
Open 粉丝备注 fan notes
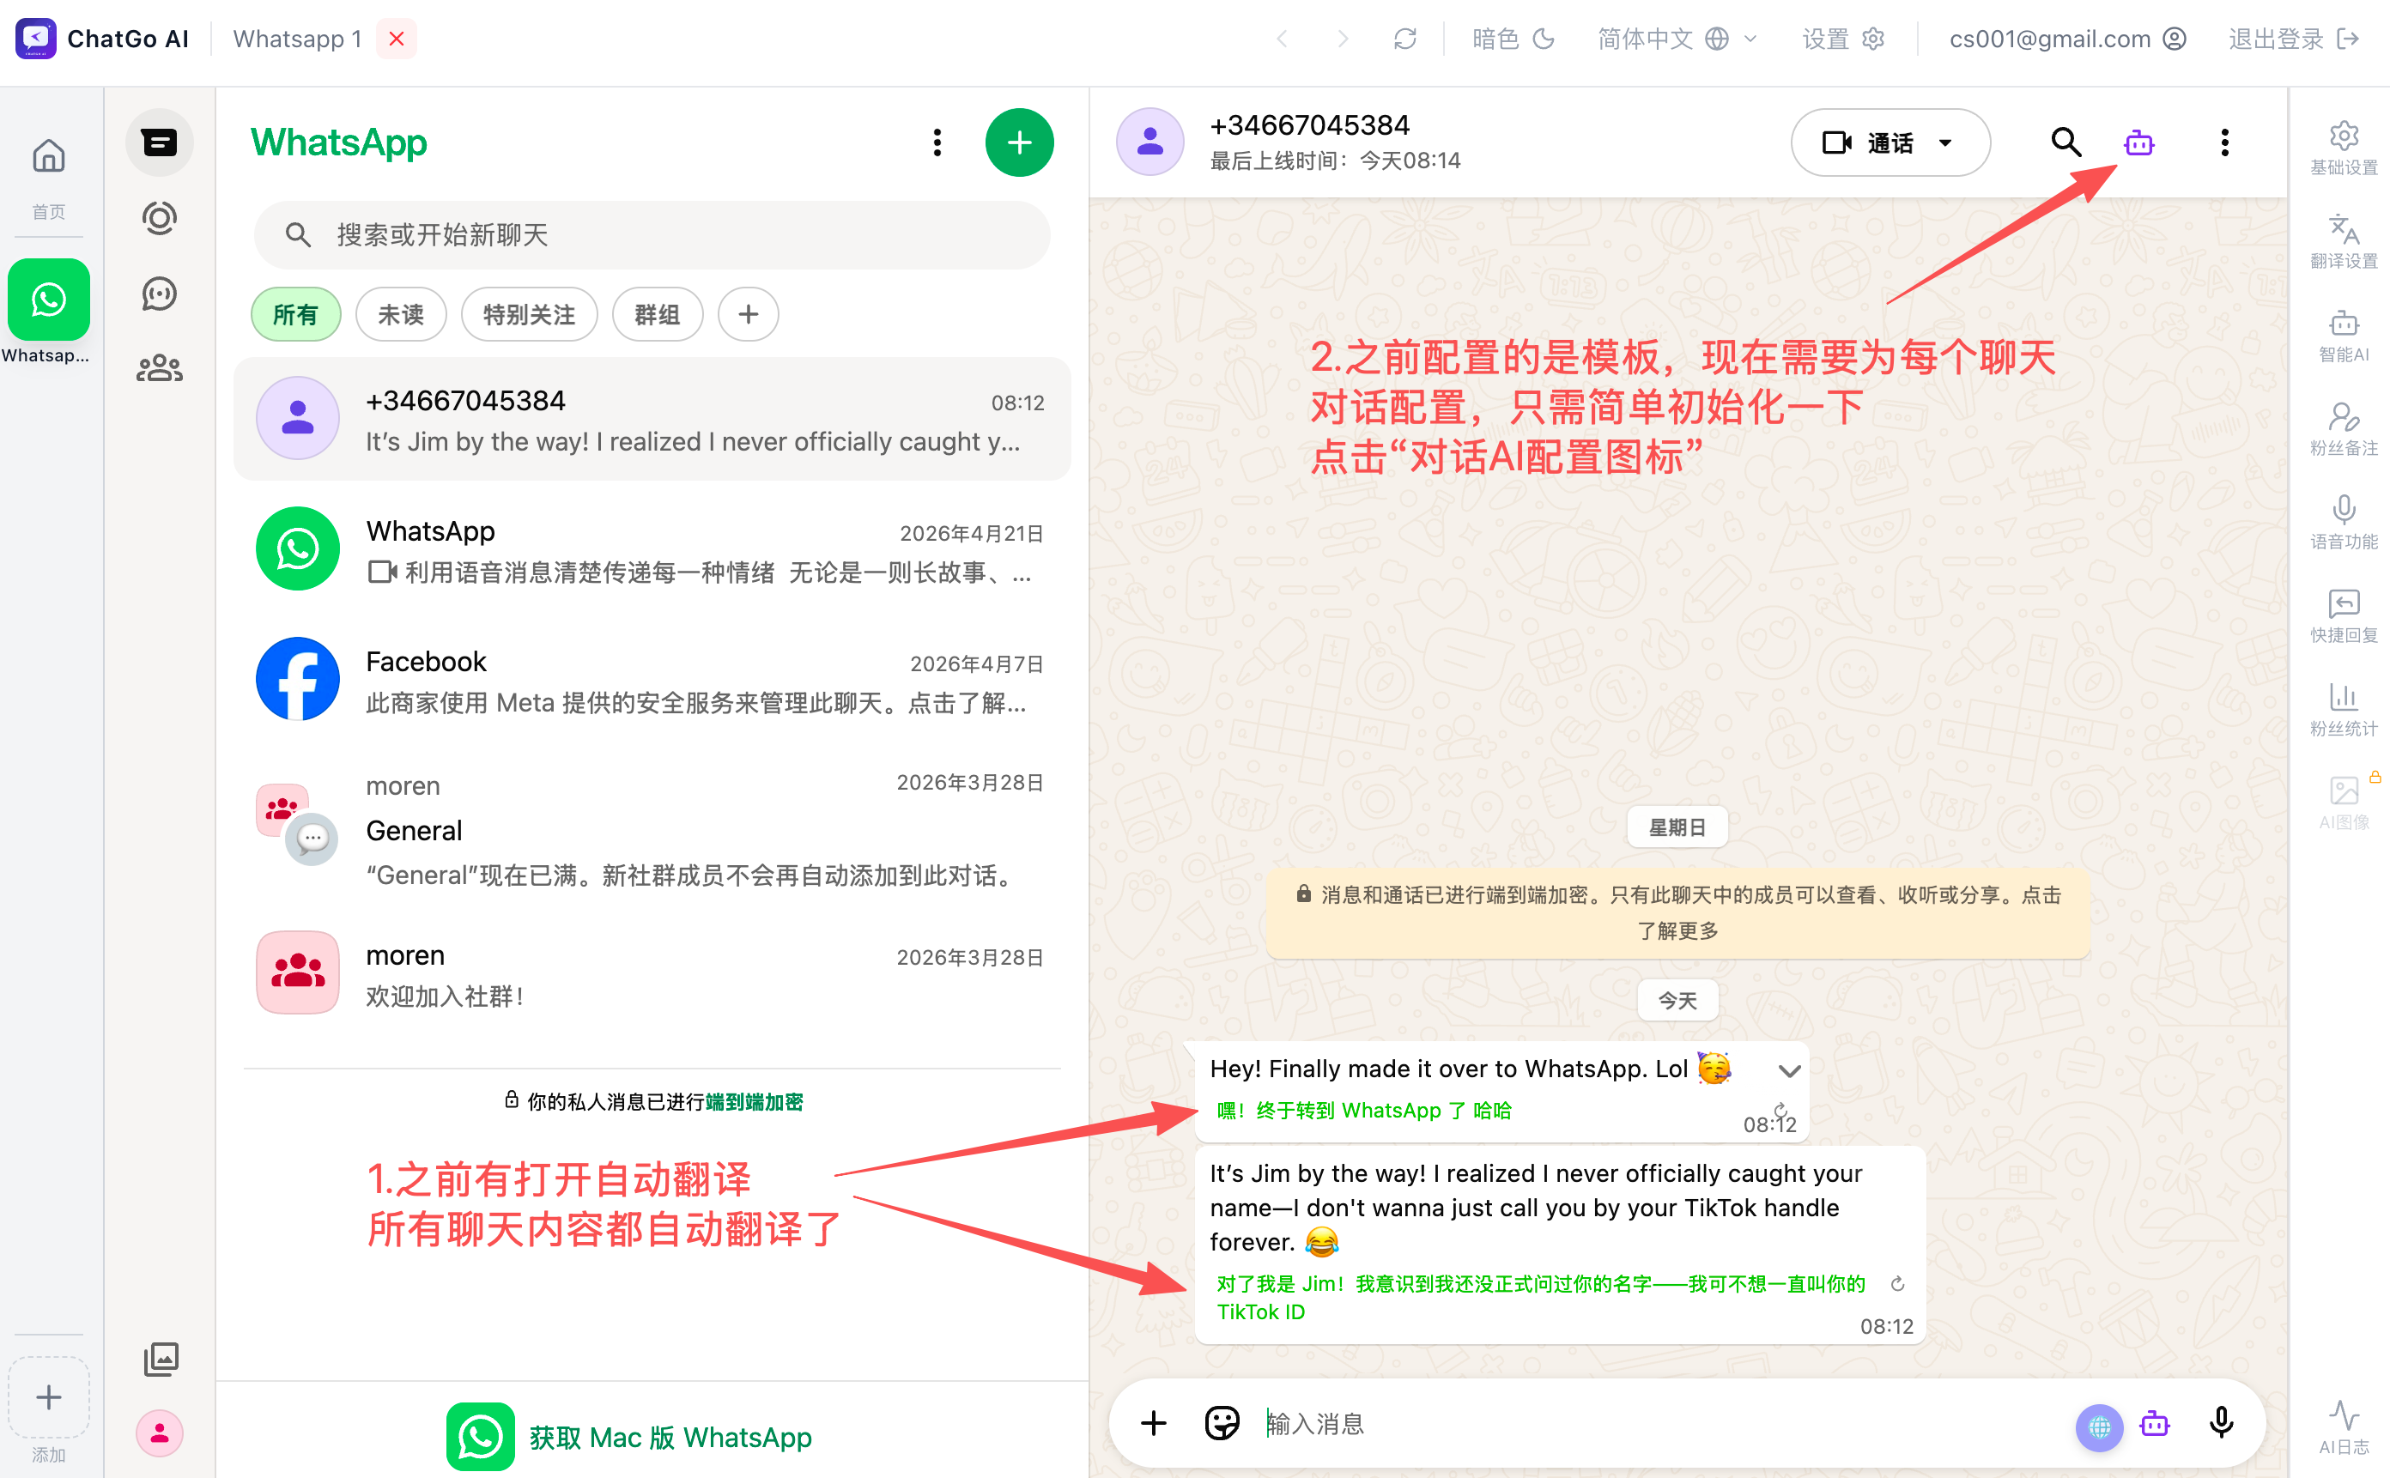2342,429
